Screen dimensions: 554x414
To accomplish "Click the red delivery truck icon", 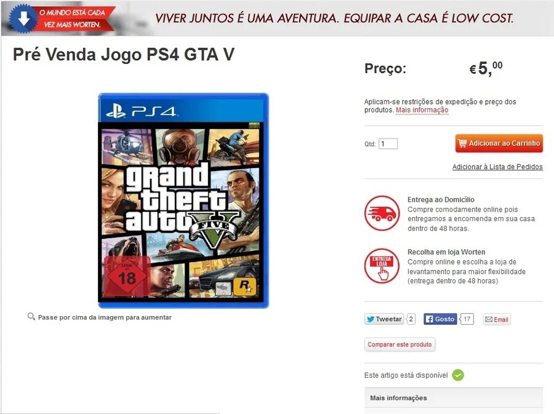I will coord(382,213).
